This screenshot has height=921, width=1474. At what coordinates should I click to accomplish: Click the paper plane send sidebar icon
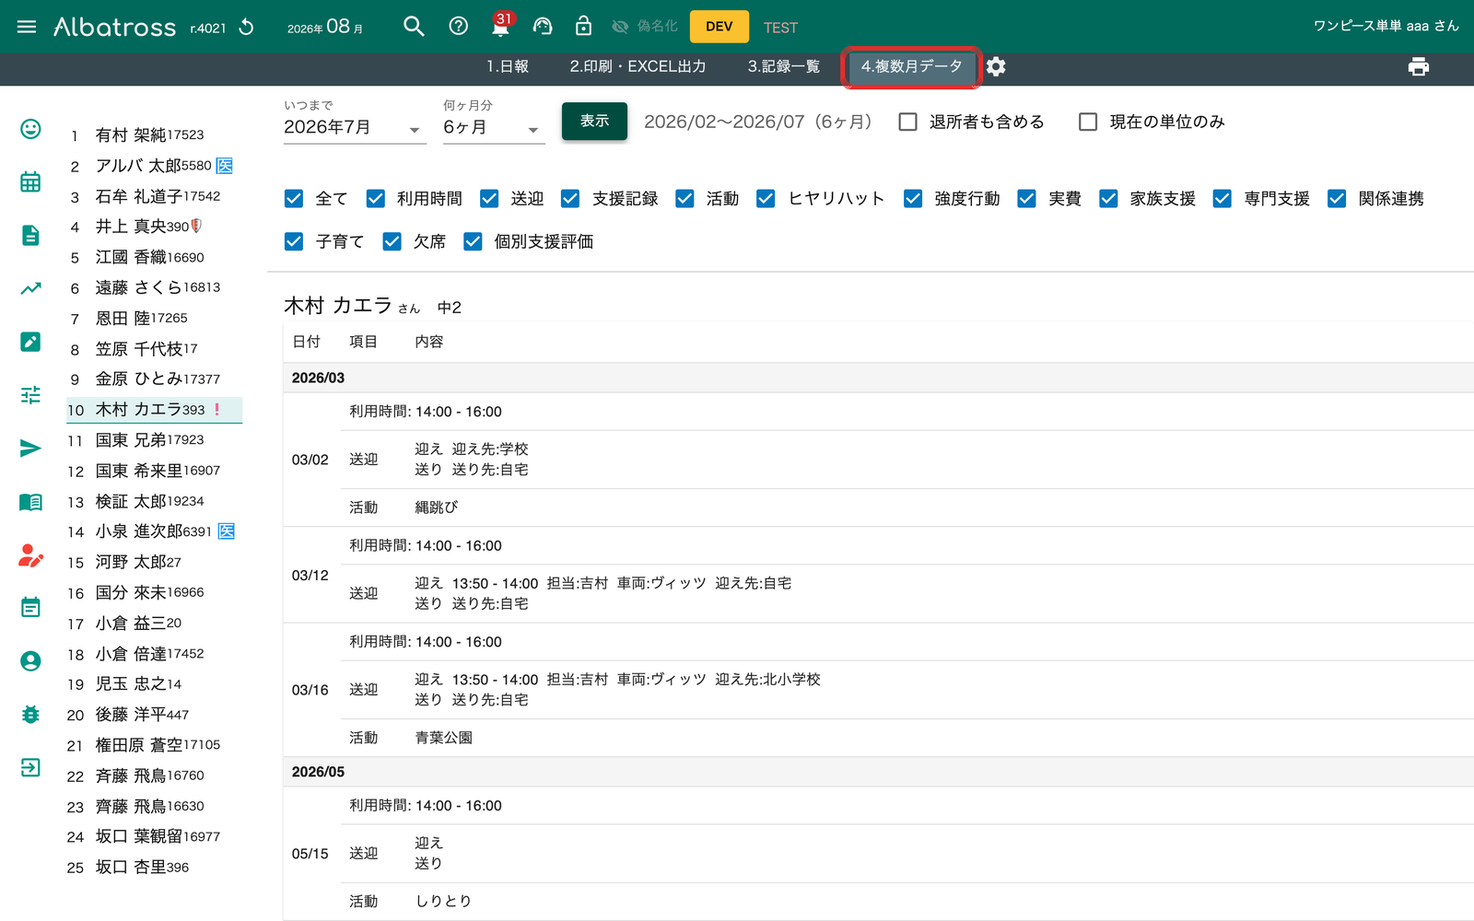tap(30, 449)
